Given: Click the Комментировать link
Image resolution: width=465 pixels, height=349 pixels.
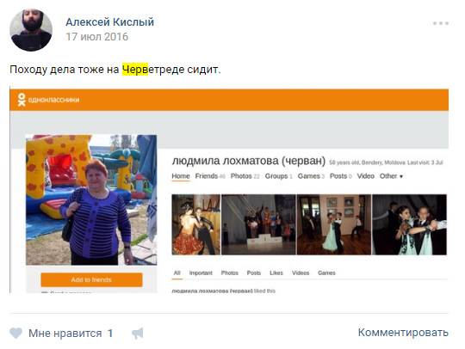Looking at the screenshot, I should point(403,333).
